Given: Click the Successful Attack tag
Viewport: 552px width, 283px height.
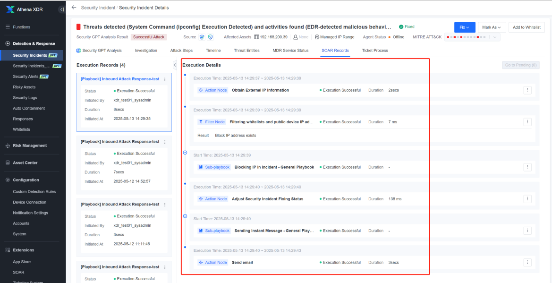Looking at the screenshot, I should (x=148, y=37).
